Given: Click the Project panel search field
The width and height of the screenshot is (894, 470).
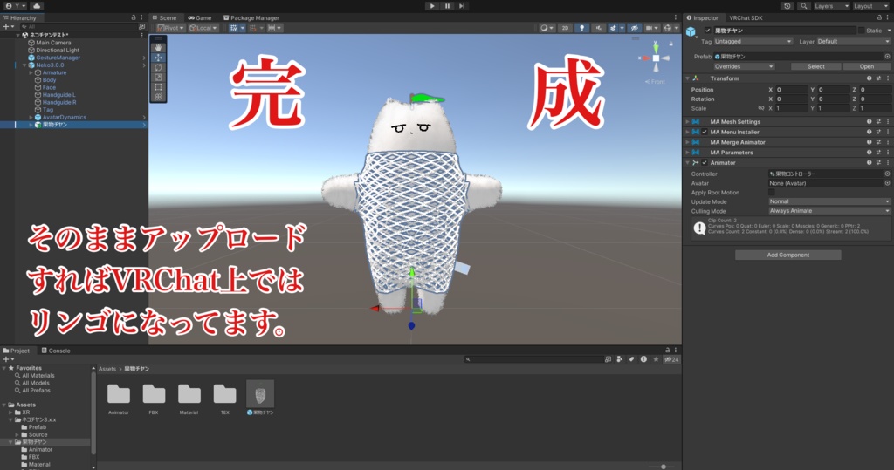Looking at the screenshot, I should click(533, 359).
